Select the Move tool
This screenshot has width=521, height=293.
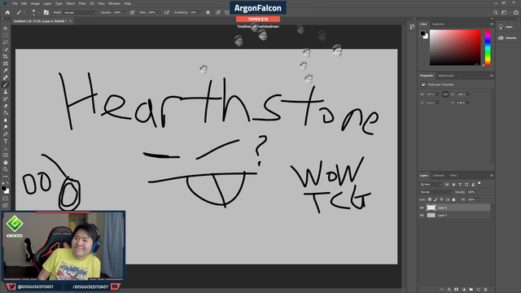pos(6,28)
